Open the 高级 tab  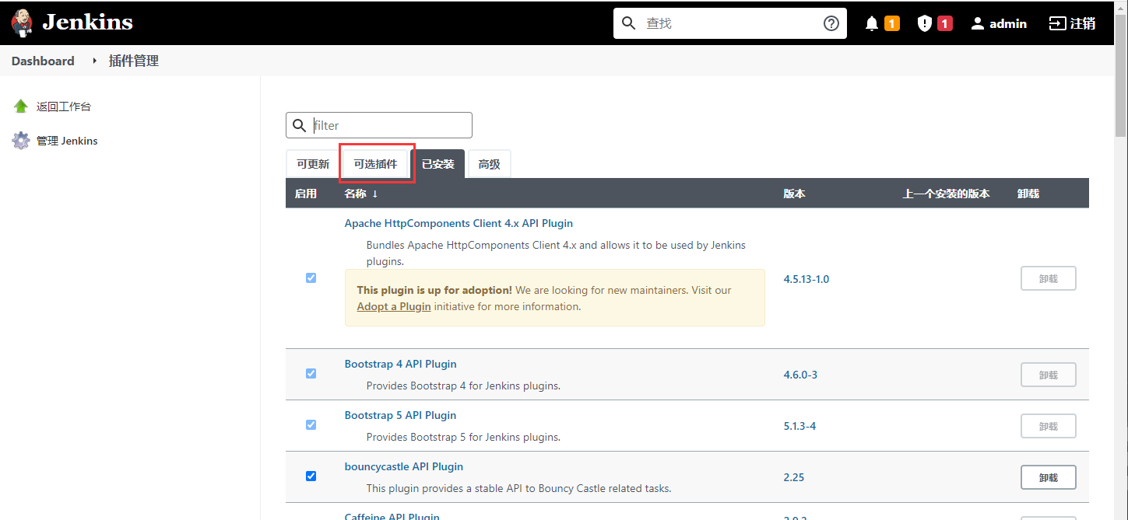click(x=490, y=164)
